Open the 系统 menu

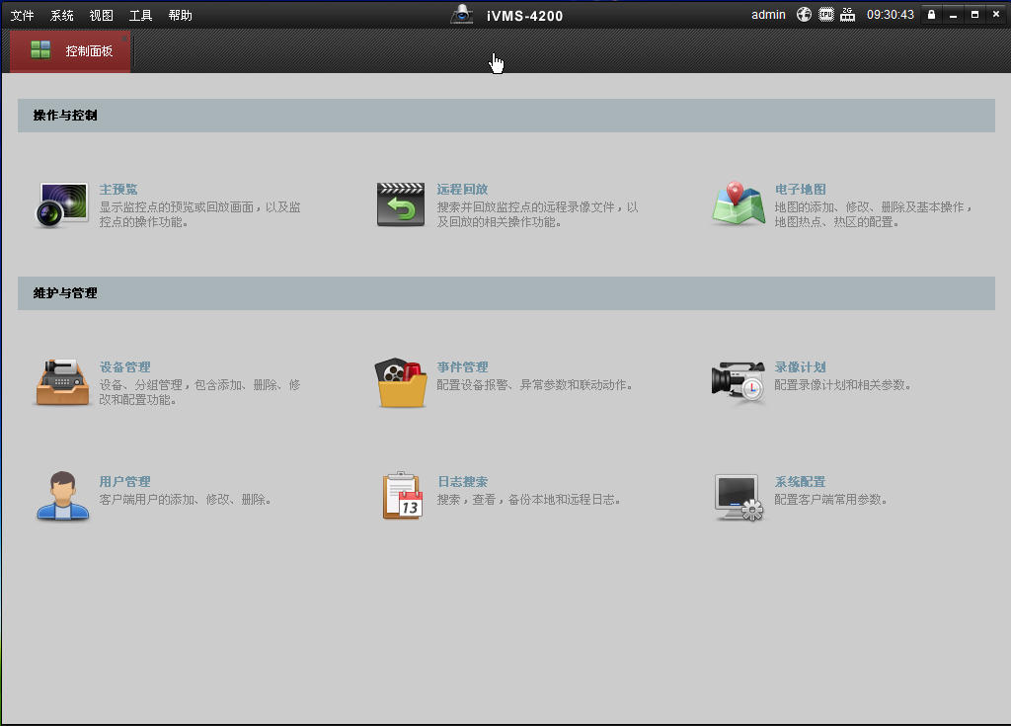click(x=62, y=15)
